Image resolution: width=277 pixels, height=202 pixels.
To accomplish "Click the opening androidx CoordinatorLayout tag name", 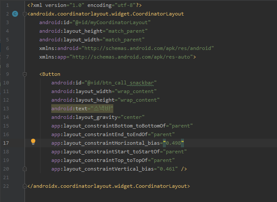I will 107,14.
